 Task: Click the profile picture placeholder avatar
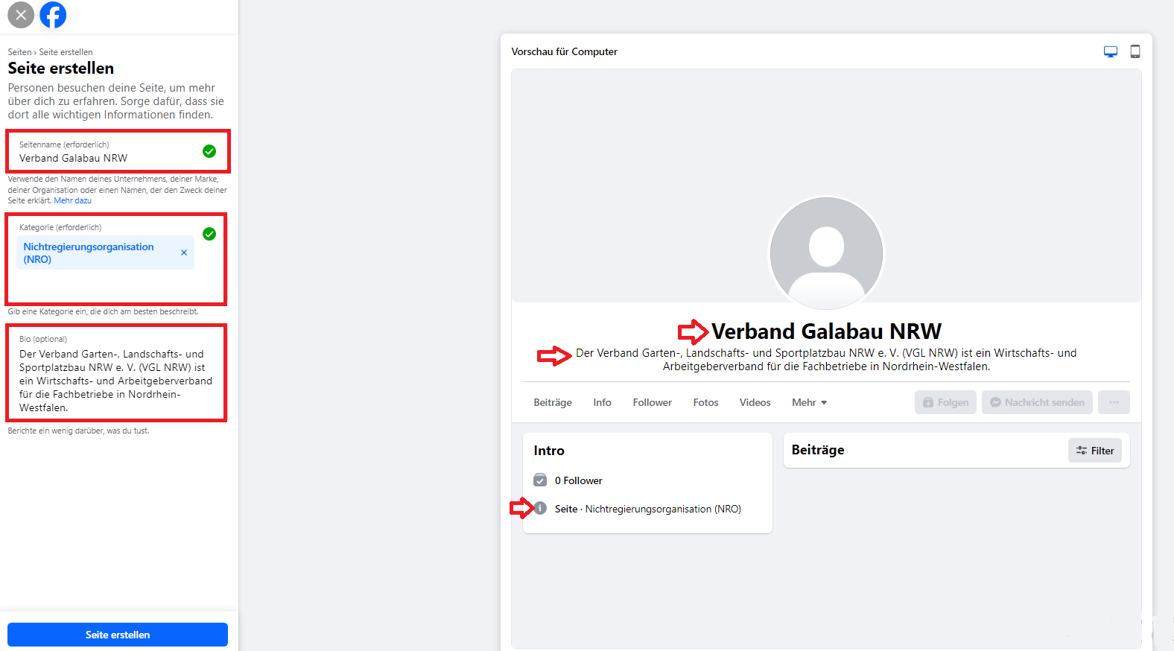(x=826, y=253)
